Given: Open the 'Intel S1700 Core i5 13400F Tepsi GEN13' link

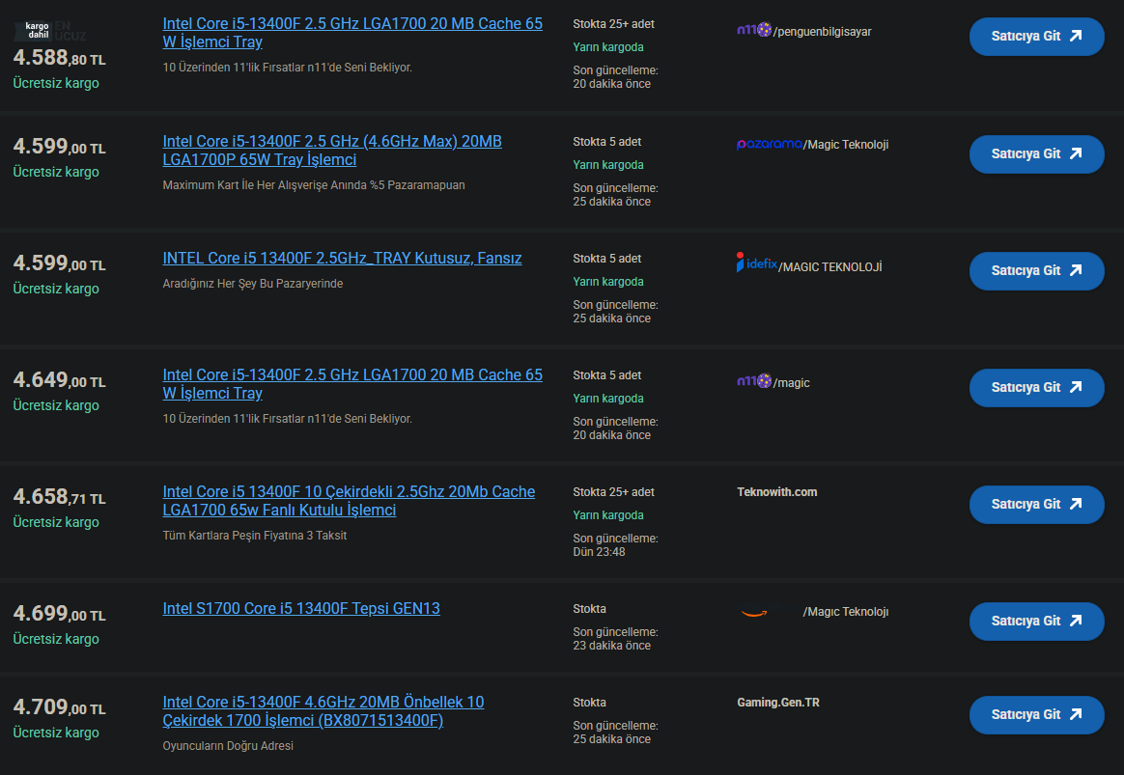Looking at the screenshot, I should tap(300, 609).
